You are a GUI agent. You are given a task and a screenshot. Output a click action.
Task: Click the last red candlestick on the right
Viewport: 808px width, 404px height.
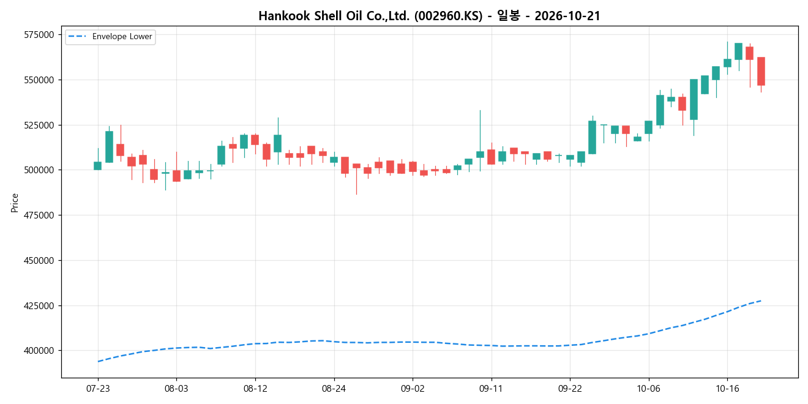tap(761, 71)
